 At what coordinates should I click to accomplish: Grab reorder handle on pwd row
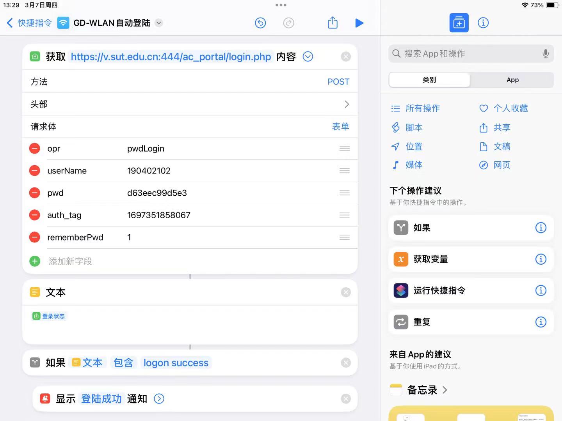point(345,193)
